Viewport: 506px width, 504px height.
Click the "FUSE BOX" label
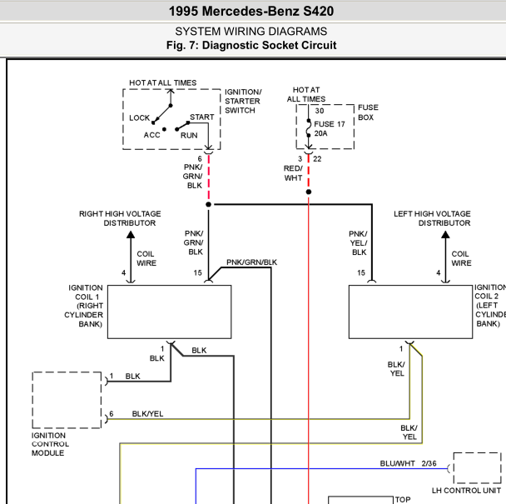coord(368,112)
